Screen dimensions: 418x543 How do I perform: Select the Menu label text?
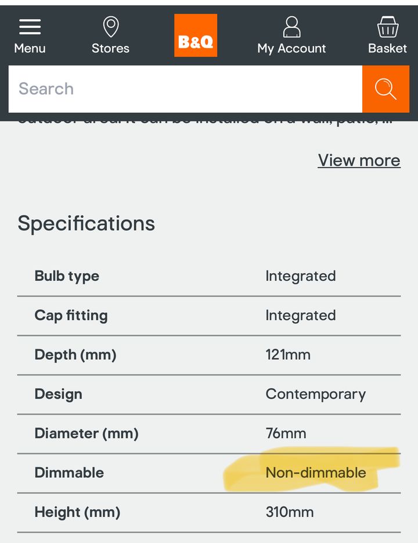click(x=30, y=48)
